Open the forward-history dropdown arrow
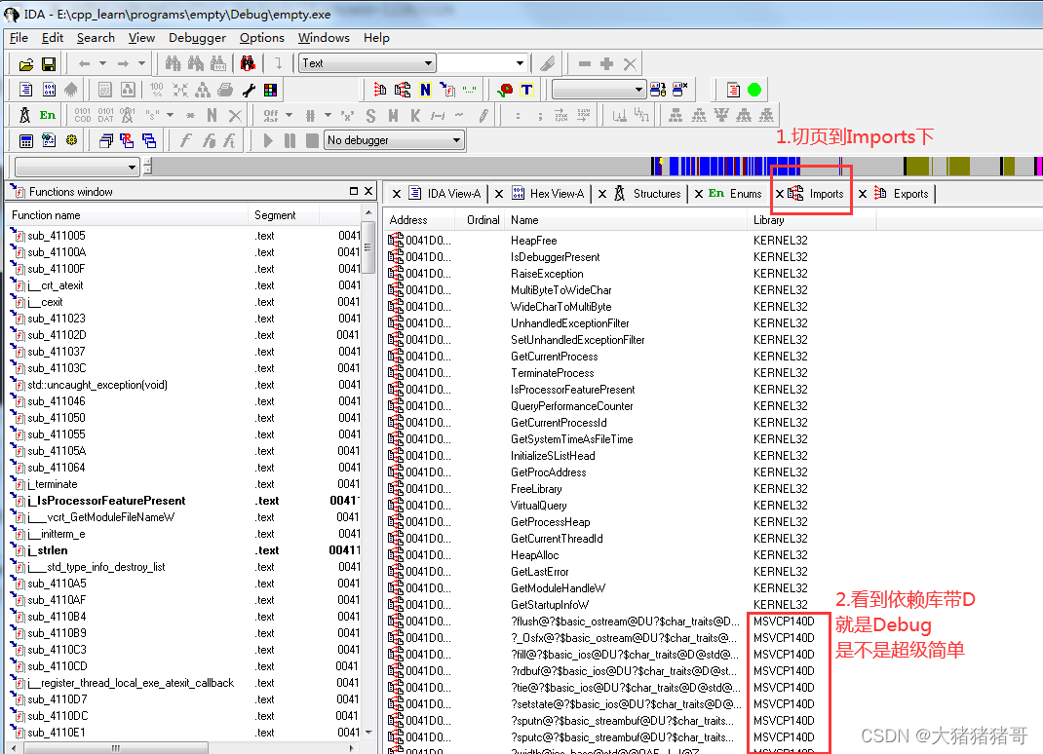Screen dimensions: 1043x754 [x=141, y=64]
